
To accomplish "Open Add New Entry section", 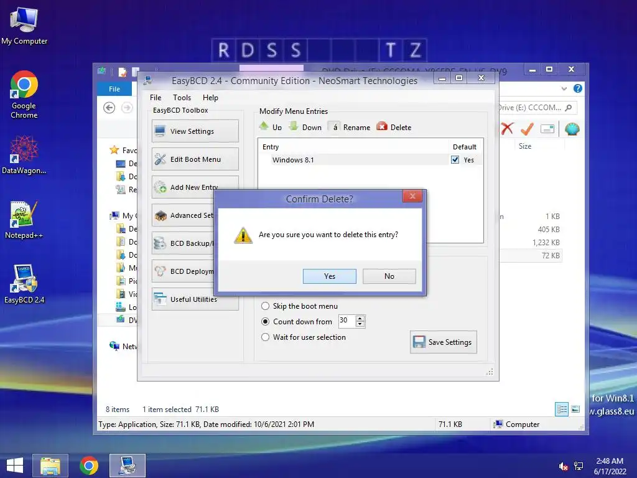I will [194, 187].
